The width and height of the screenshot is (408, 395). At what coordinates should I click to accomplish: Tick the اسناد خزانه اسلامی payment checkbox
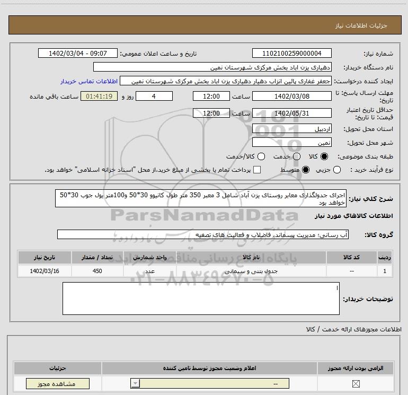point(257,170)
